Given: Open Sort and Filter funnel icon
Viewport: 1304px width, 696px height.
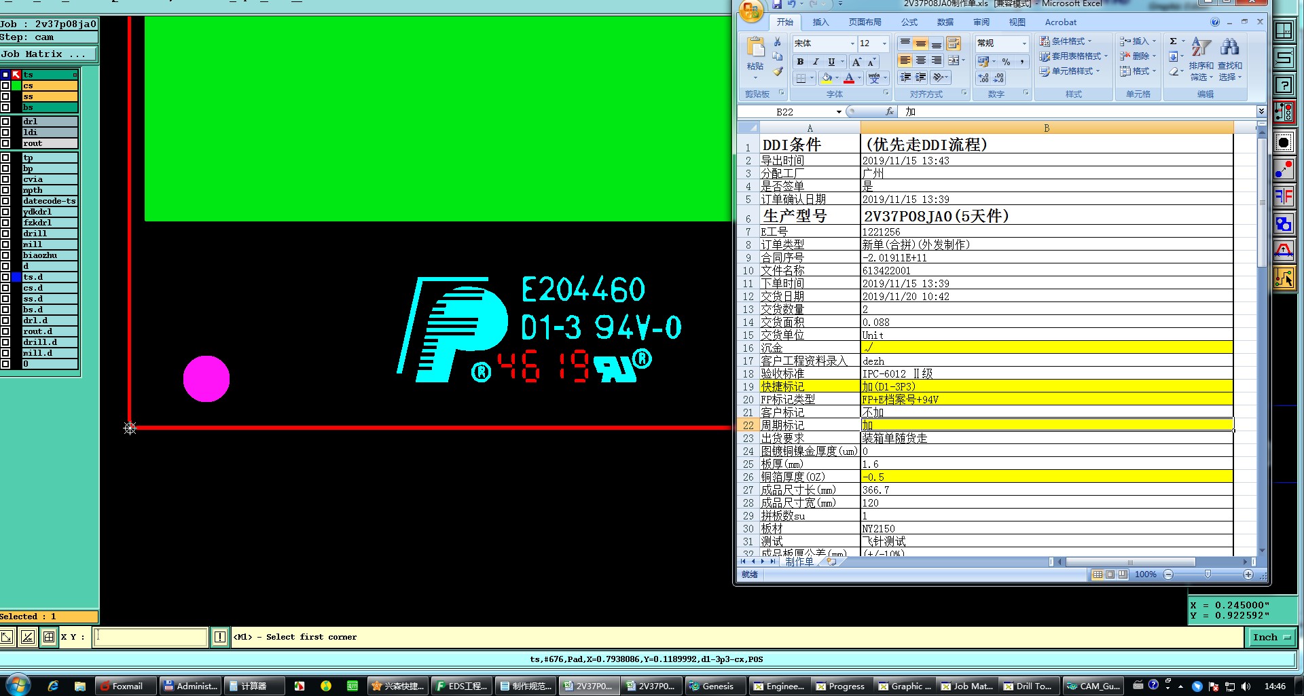Looking at the screenshot, I should [x=1201, y=48].
